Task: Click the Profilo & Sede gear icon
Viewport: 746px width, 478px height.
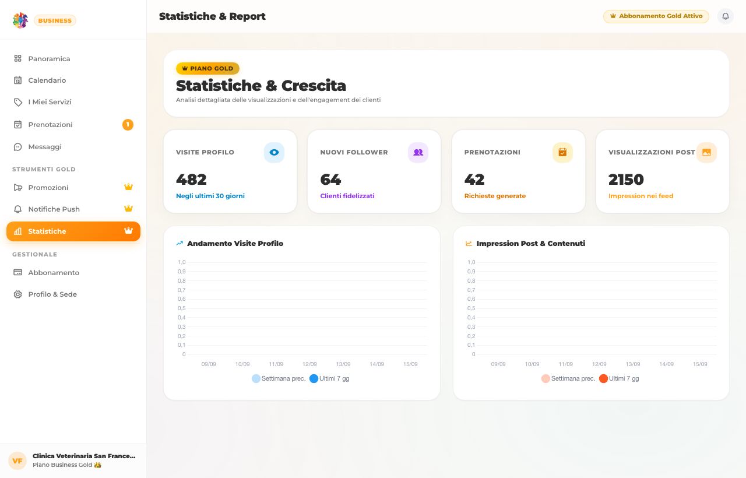Action: click(x=17, y=294)
